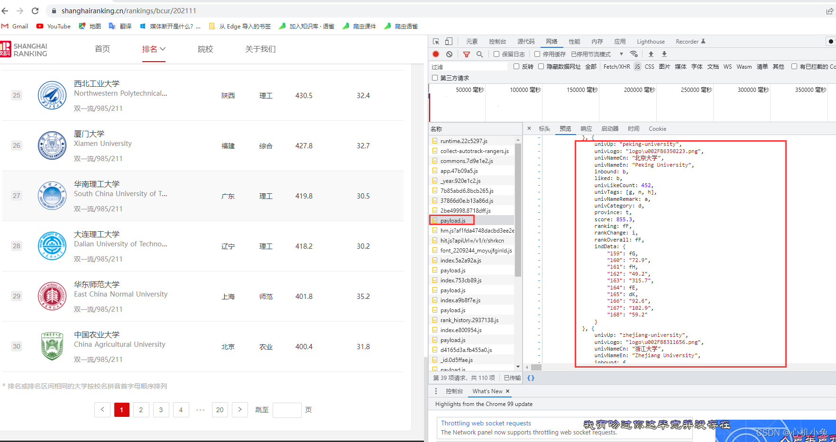Go to the previous rankings page

tap(102, 410)
